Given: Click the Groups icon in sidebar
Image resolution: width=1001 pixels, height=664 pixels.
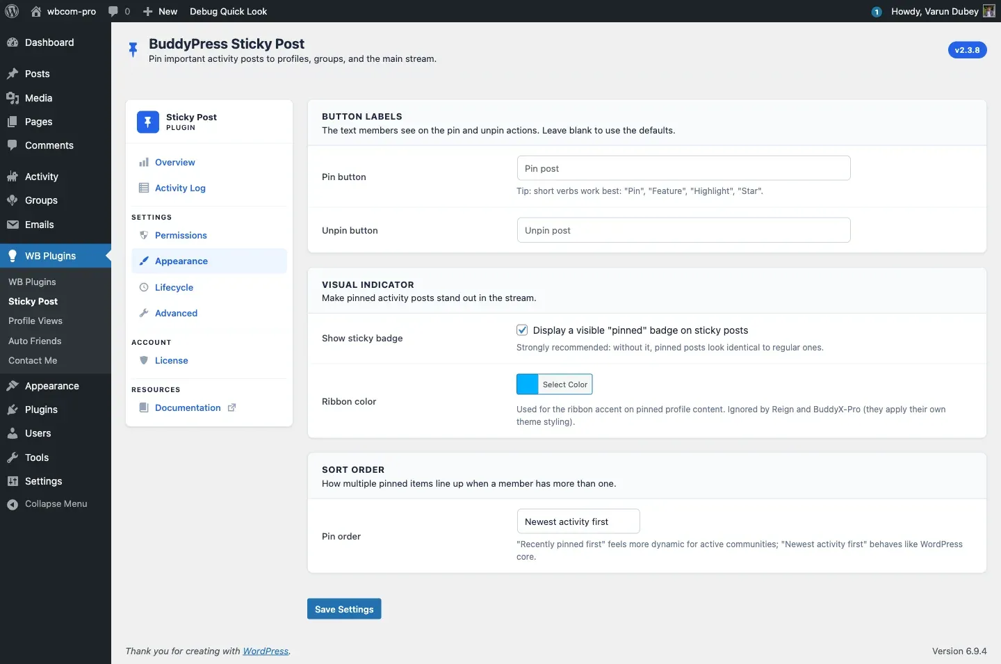Looking at the screenshot, I should 13,200.
